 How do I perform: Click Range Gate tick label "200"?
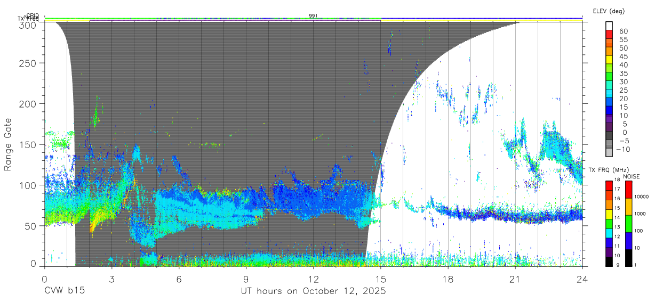tap(28, 103)
